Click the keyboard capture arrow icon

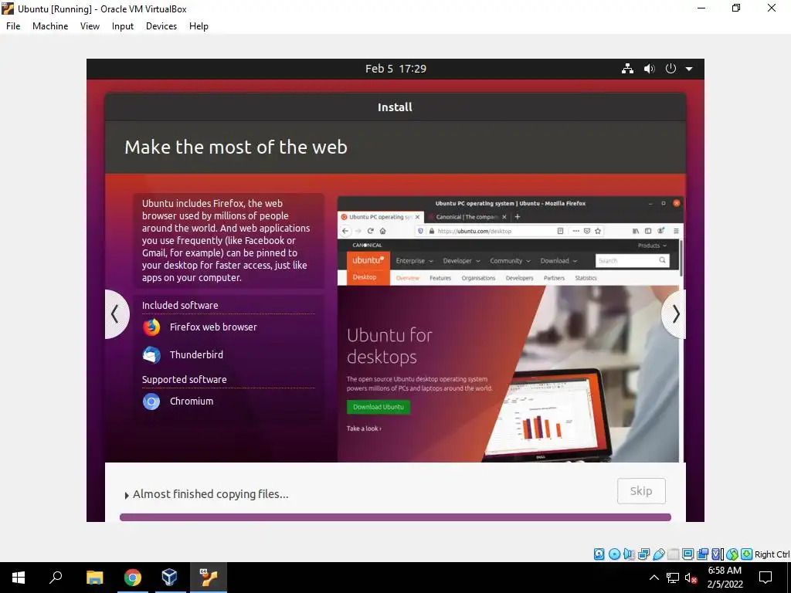(x=747, y=554)
